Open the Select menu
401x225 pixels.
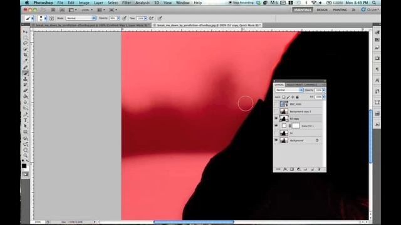[113, 2]
